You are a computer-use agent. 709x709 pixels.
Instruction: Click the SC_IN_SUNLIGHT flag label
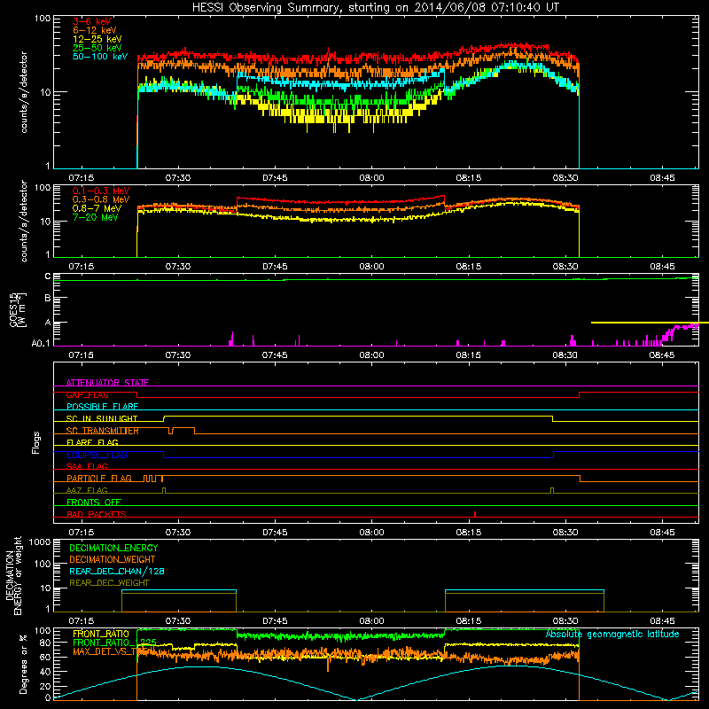coord(102,418)
